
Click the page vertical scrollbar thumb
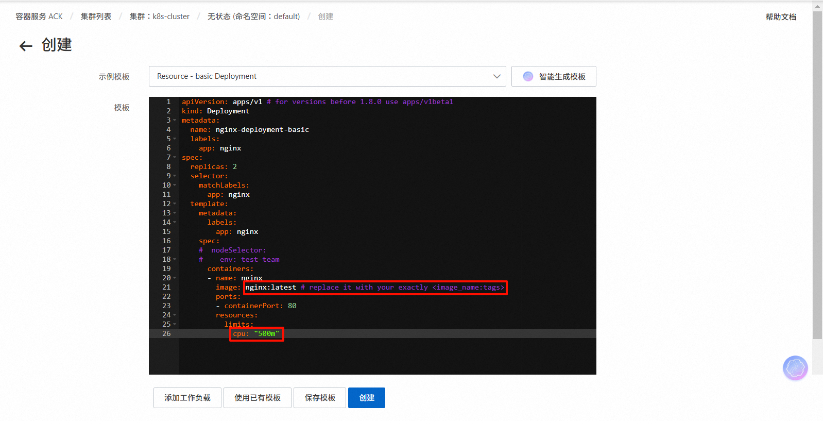[817, 175]
